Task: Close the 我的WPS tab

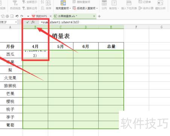Action: [x=50, y=16]
